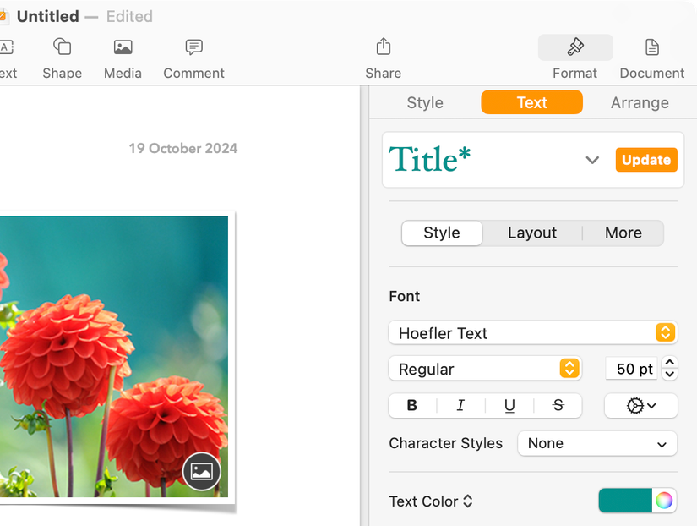
Task: Insert content via the Media icon
Action: pyautogui.click(x=123, y=48)
